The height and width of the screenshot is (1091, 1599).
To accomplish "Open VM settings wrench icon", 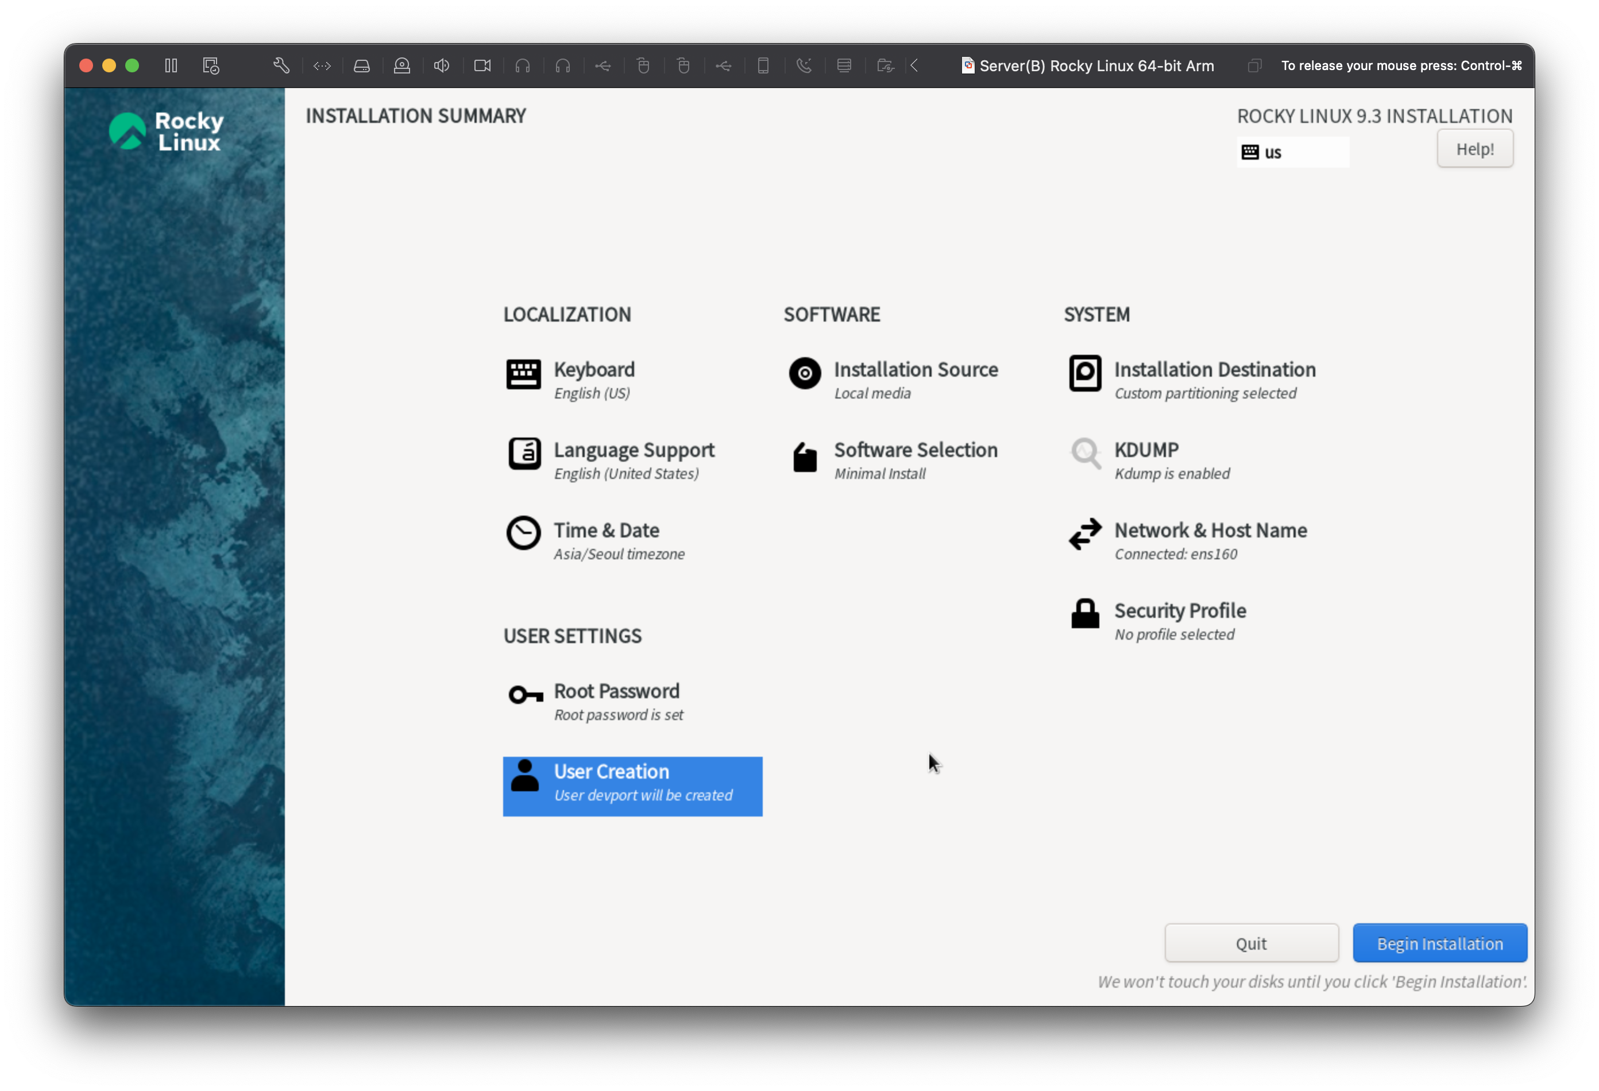I will [x=281, y=65].
